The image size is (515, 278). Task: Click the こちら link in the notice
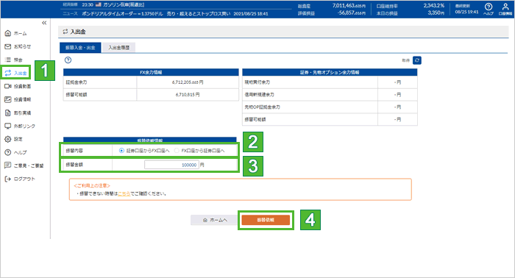[124, 193]
